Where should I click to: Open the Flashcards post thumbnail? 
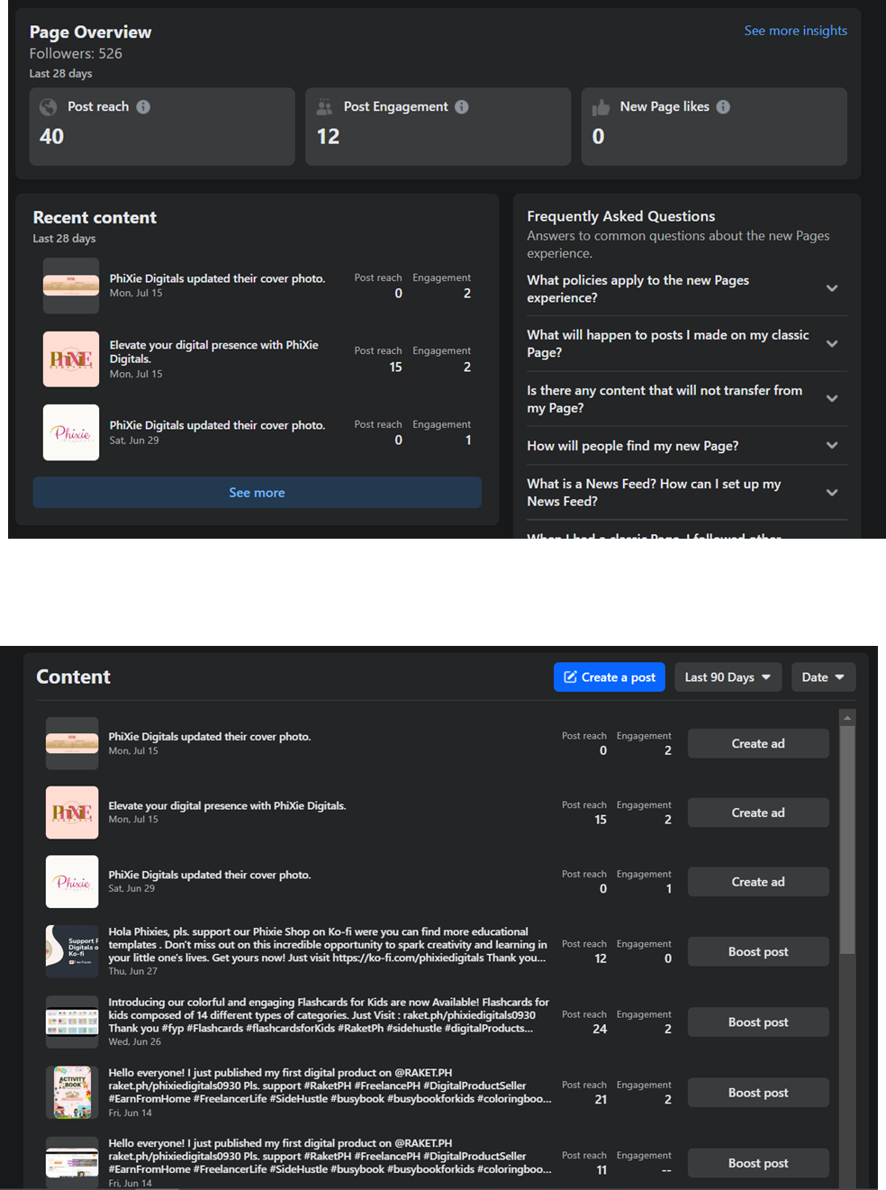72,1022
